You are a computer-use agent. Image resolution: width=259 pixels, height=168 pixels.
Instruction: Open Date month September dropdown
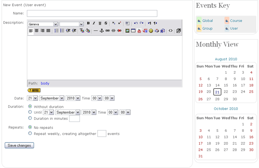pos(52,98)
